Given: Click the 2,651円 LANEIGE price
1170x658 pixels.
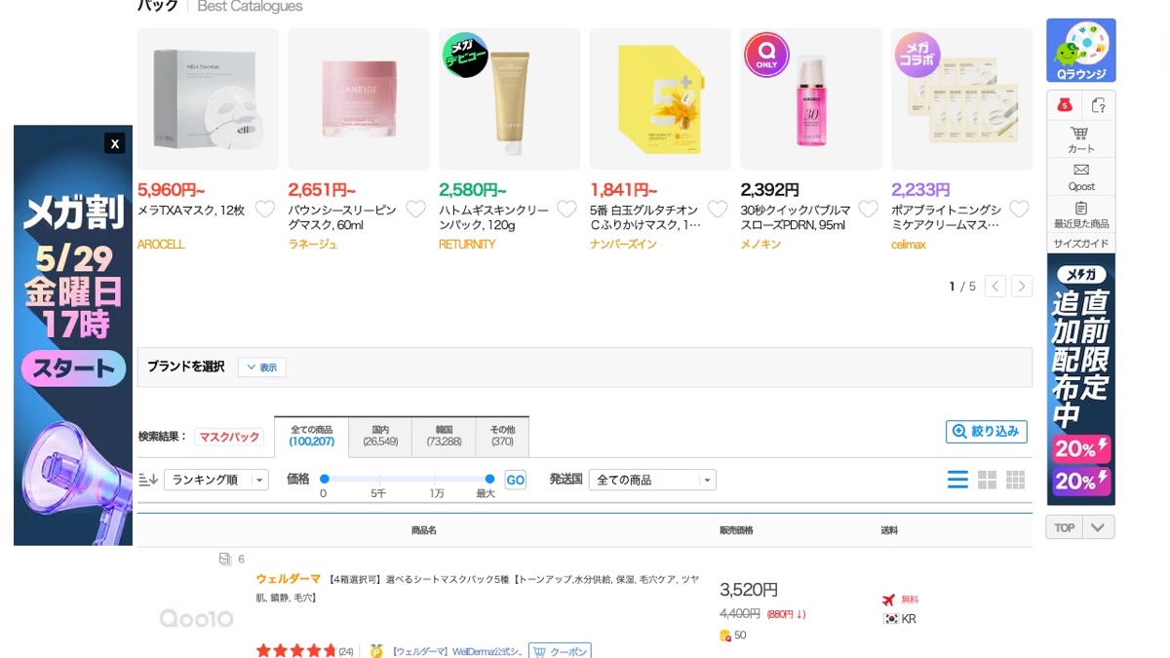Looking at the screenshot, I should [322, 190].
